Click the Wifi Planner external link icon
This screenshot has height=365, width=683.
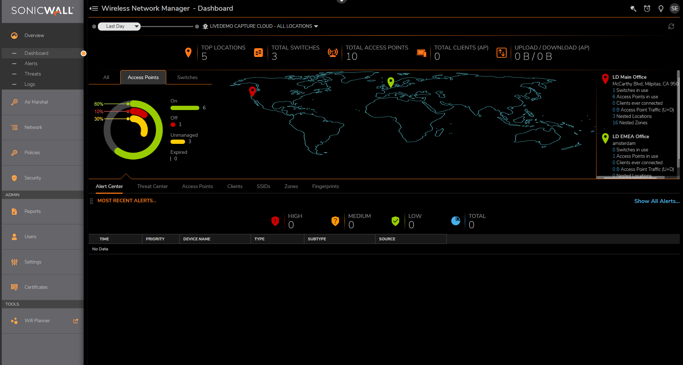(x=76, y=321)
